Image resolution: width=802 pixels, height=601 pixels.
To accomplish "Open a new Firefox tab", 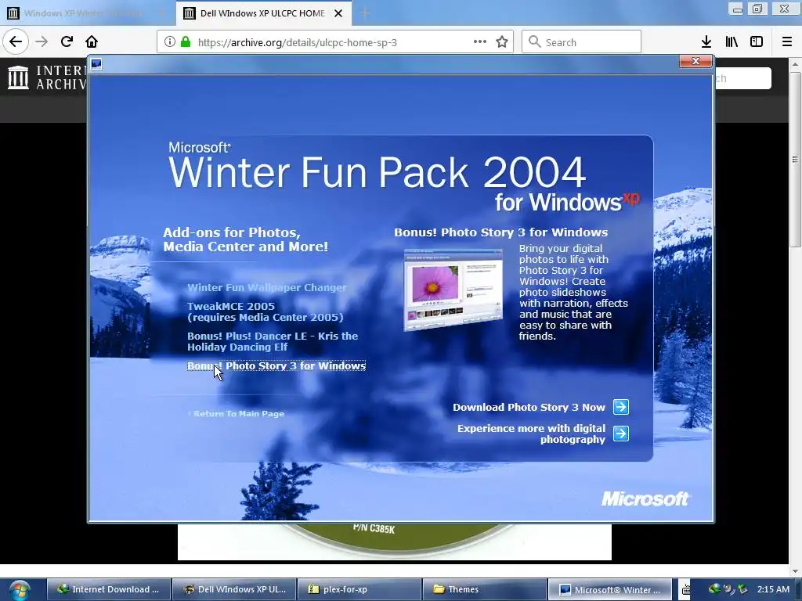I will point(365,13).
